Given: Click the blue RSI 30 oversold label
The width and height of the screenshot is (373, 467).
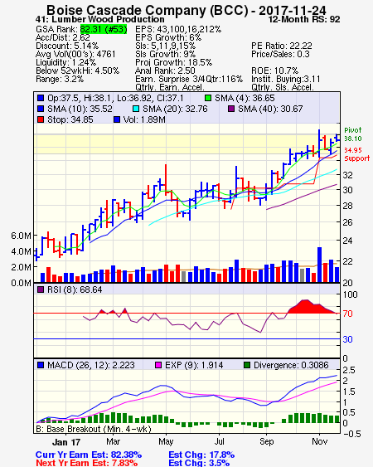Looking at the screenshot, I should point(347,339).
